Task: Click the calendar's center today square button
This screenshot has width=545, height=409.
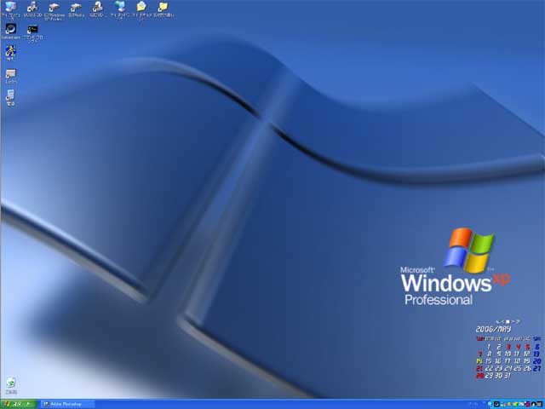Action: 508,322
